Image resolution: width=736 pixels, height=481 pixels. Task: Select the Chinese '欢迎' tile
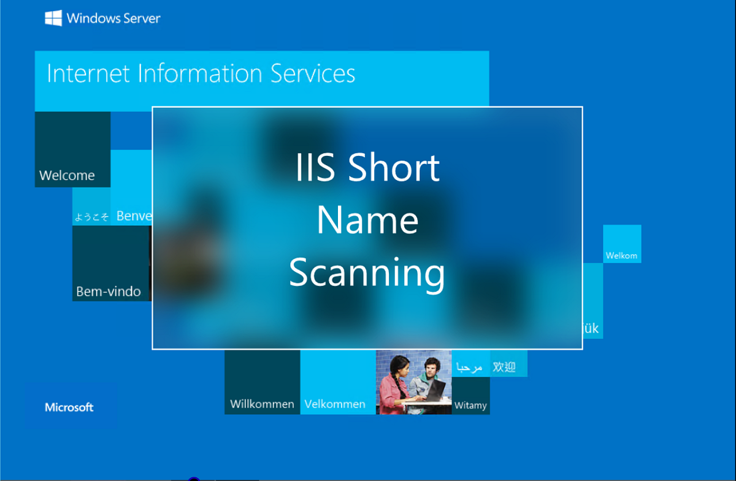508,364
